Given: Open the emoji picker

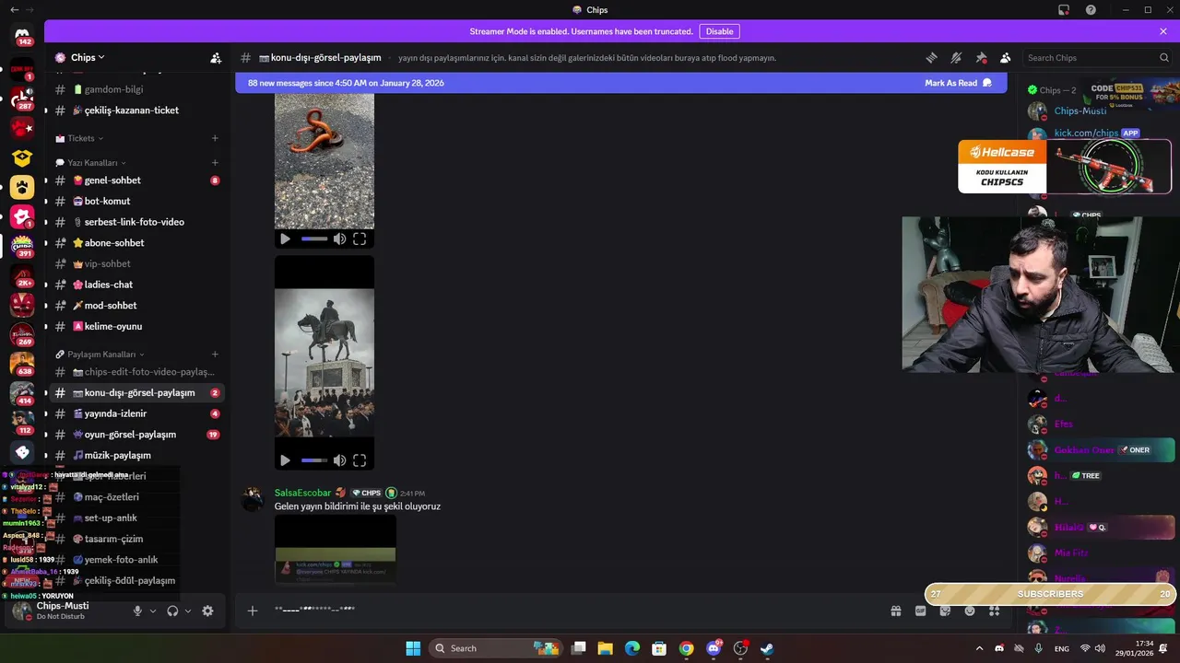Looking at the screenshot, I should point(970,611).
